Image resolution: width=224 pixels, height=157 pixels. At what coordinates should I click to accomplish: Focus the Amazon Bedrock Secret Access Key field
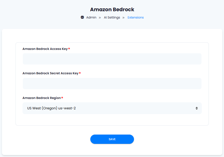[x=112, y=84]
